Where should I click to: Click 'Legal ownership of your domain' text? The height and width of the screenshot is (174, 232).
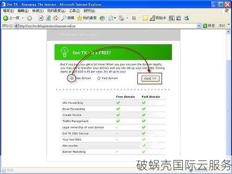(83, 127)
